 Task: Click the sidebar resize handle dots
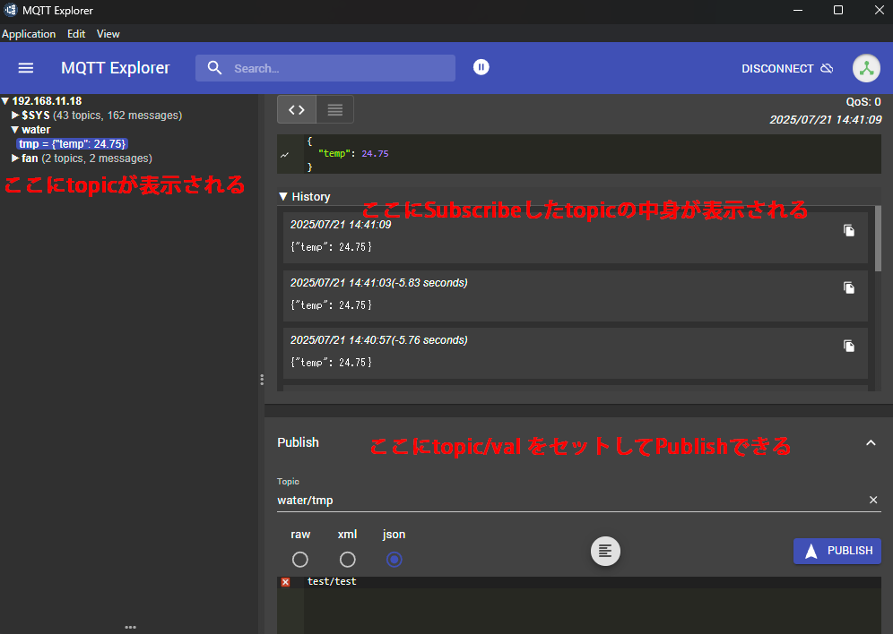click(262, 380)
